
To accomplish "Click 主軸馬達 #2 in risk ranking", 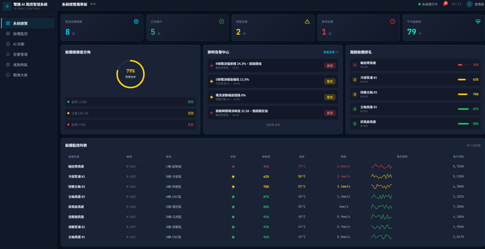I will coord(368,107).
